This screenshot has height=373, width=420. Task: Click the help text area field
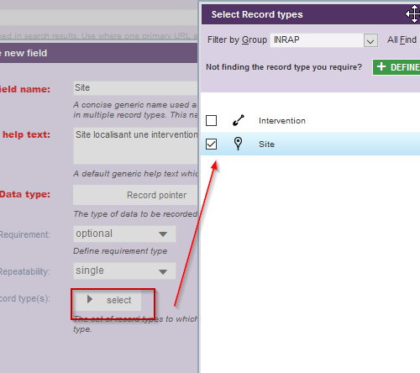coord(135,145)
